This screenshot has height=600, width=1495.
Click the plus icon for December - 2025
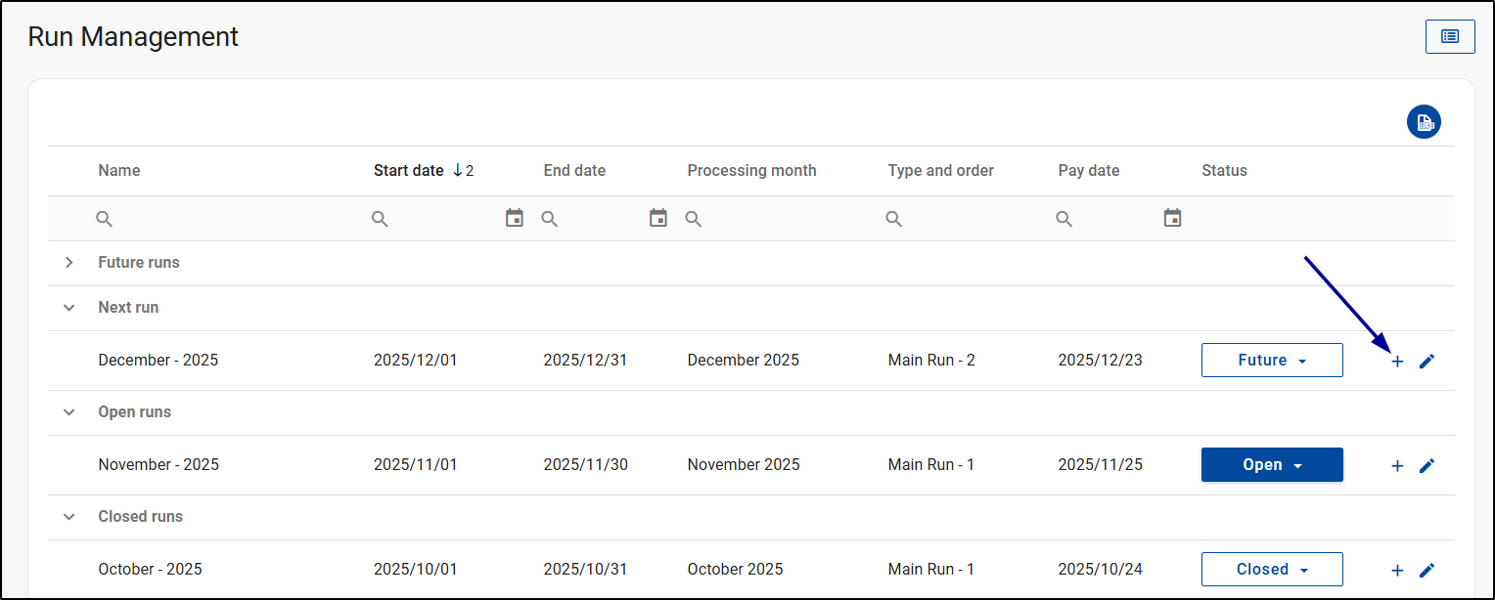[x=1397, y=362]
